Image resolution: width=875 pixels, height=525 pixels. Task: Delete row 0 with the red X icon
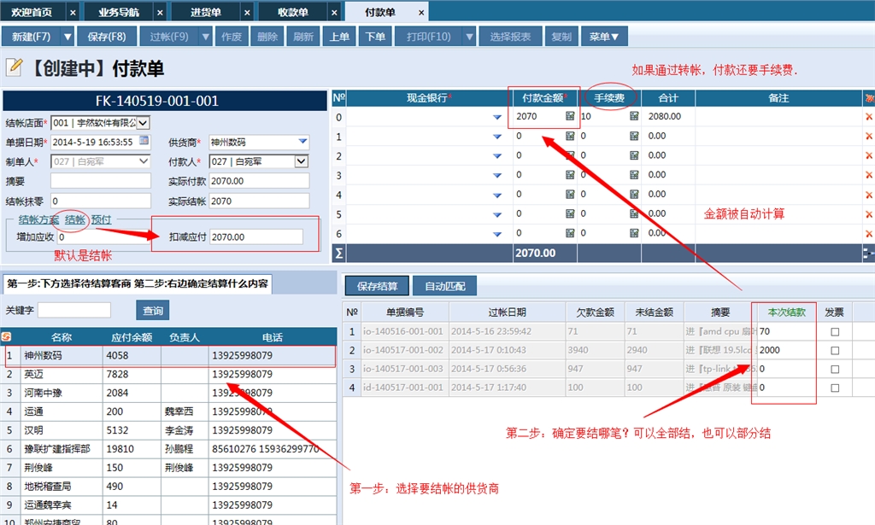(x=869, y=116)
